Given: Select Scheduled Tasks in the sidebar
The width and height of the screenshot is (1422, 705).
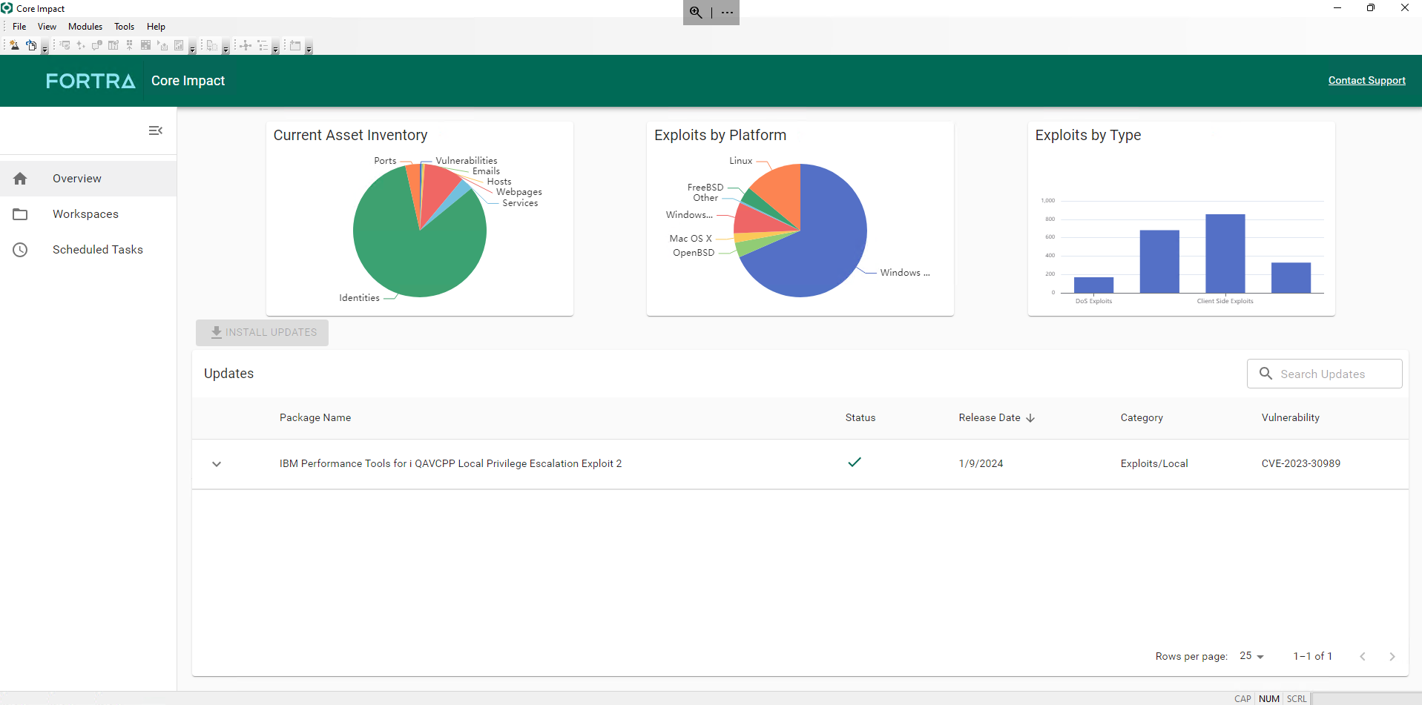Looking at the screenshot, I should click(x=88, y=250).
